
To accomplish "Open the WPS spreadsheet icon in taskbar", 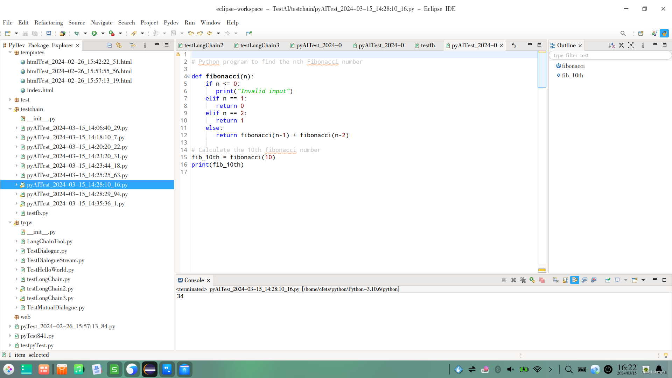I will [x=114, y=369].
